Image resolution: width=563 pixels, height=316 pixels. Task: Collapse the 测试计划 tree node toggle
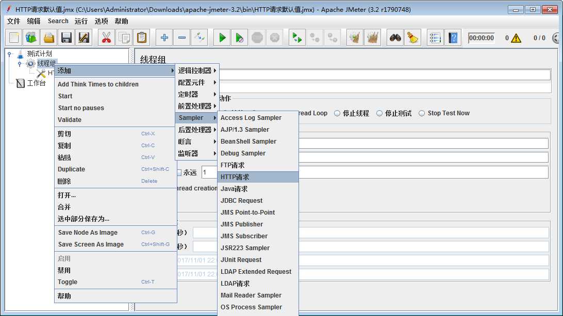[10, 54]
